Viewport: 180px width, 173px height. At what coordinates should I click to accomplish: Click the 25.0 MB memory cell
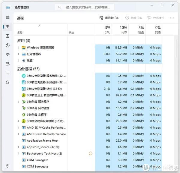[x=120, y=140]
